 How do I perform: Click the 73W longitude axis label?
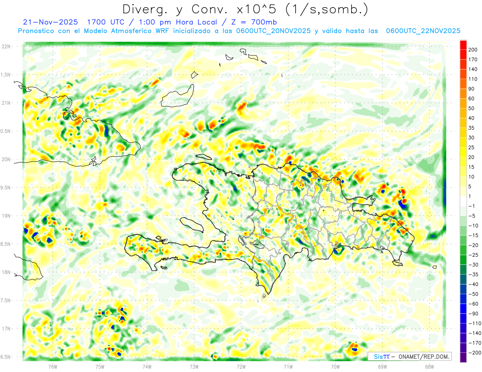pyautogui.click(x=194, y=366)
